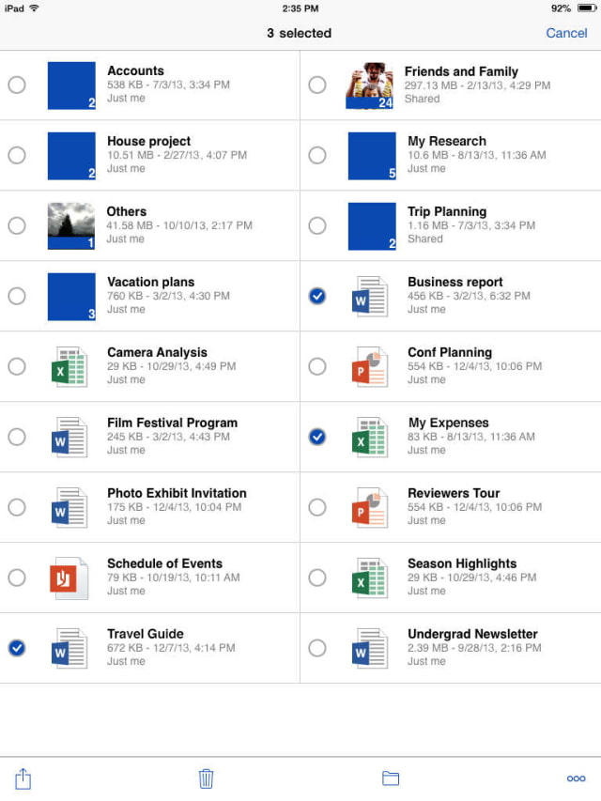This screenshot has width=601, height=801.
Task: Tap the PowerPoint icon for Conf Planning
Action: pyautogui.click(x=370, y=366)
